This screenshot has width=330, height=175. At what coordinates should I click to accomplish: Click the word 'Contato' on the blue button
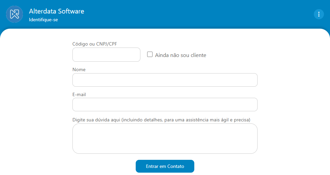pyautogui.click(x=176, y=166)
